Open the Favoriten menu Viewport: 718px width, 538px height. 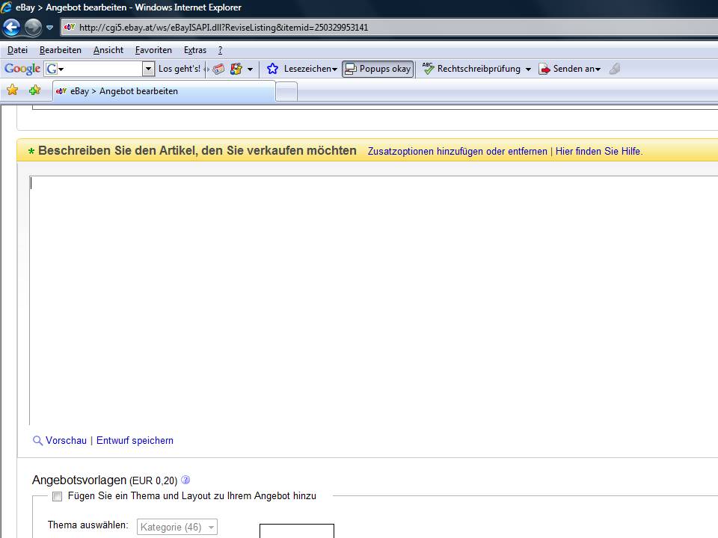point(153,50)
